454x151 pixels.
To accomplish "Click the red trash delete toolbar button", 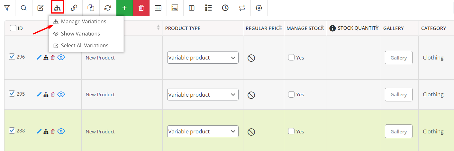I will coord(141,8).
